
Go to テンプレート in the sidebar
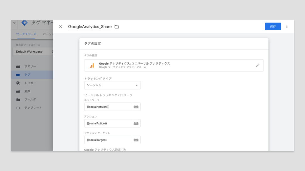point(33,108)
